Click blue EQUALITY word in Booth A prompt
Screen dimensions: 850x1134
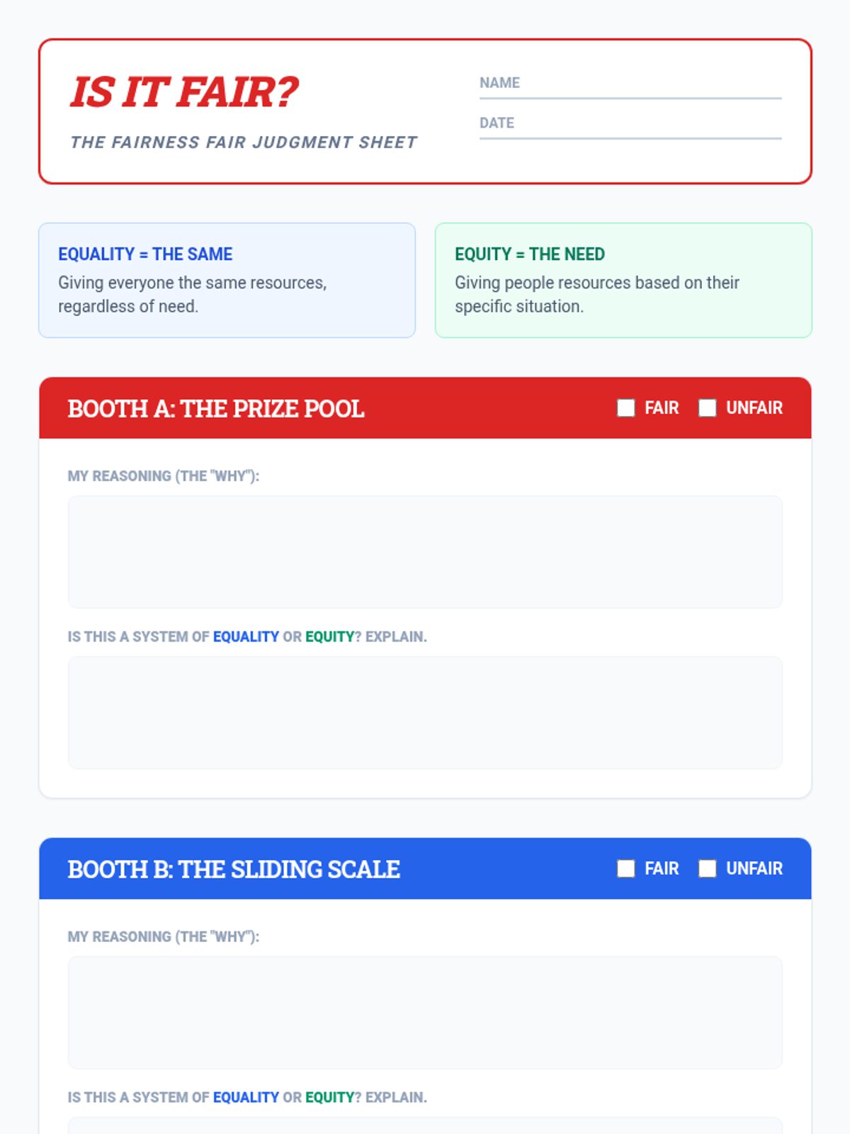coord(246,637)
